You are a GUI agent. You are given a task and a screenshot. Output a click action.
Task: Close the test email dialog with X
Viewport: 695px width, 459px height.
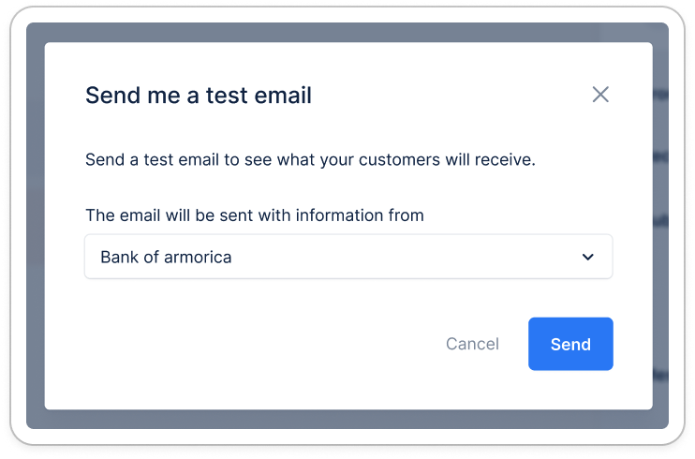coord(600,95)
